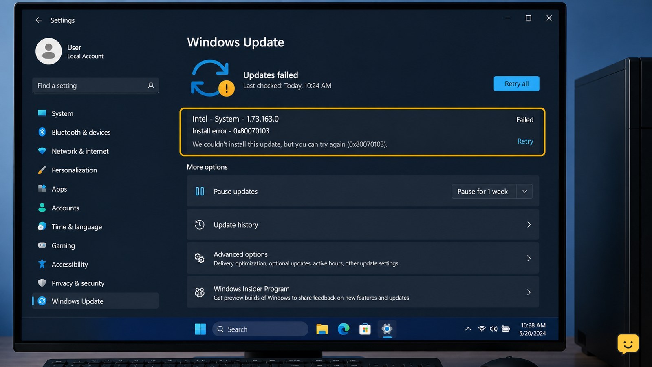Click the Windows Insider Program icon
Viewport: 652px width, 367px height.
(200, 292)
